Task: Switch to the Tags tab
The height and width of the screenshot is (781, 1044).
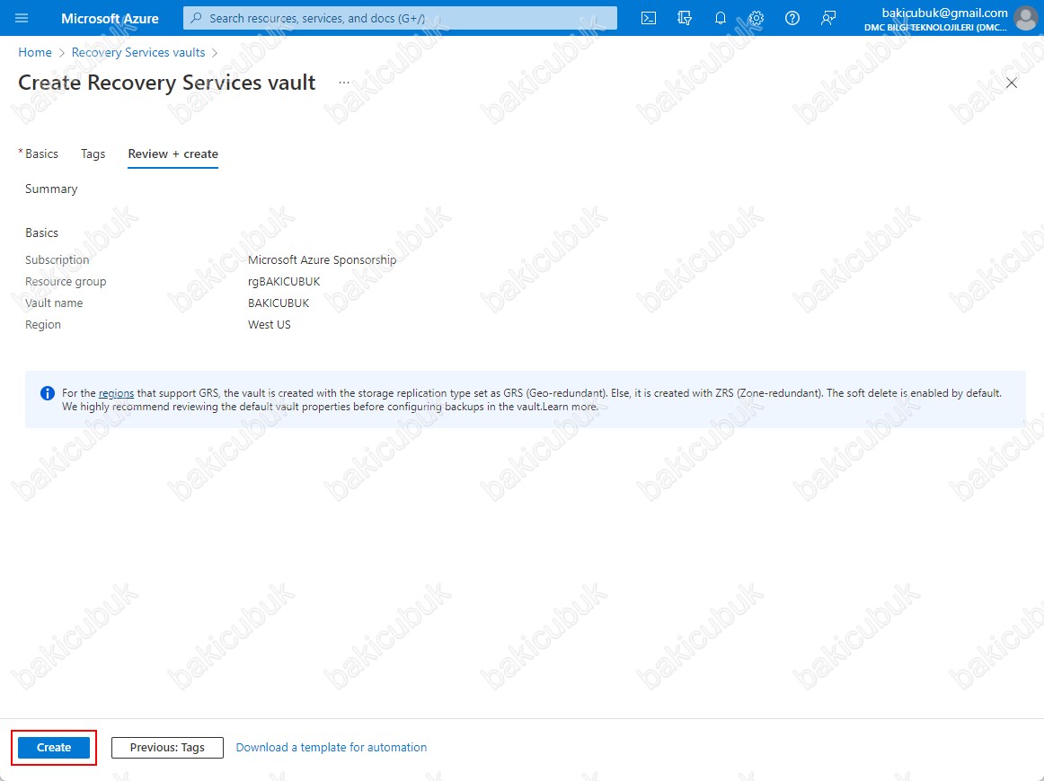Action: click(x=93, y=154)
